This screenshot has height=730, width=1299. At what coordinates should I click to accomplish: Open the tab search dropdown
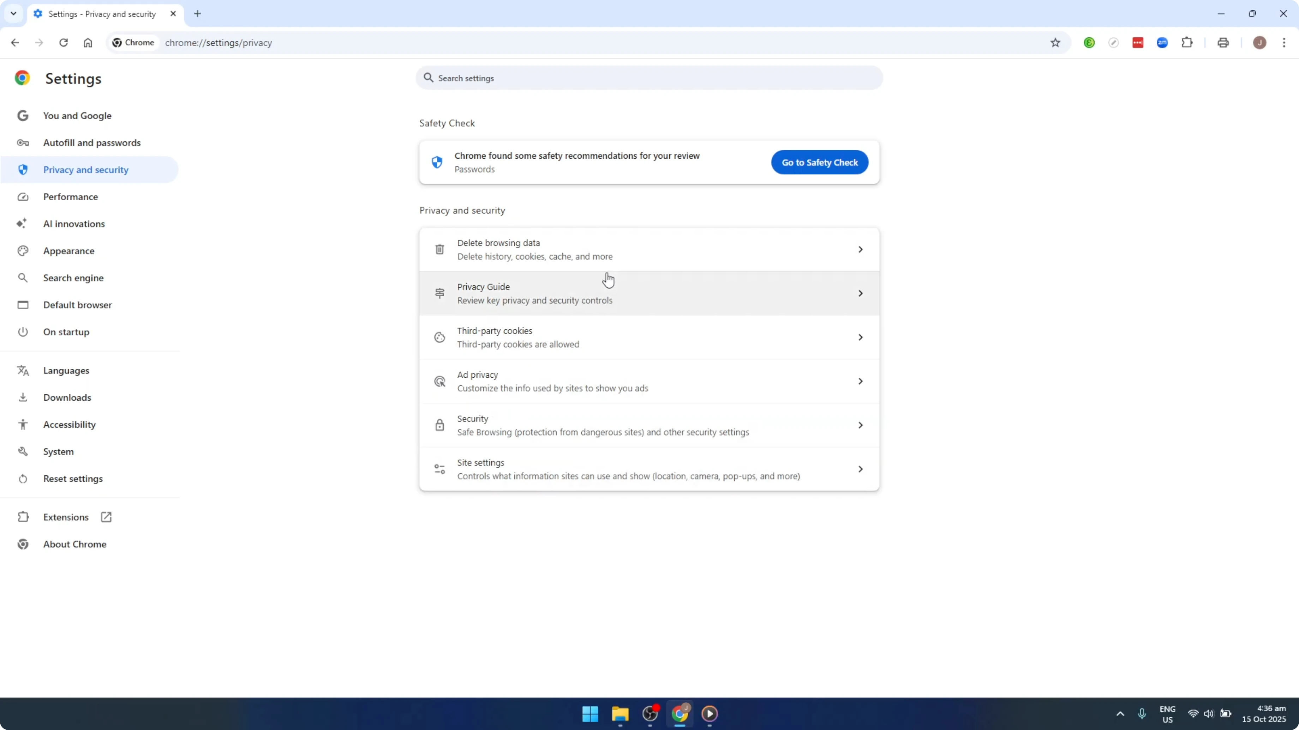coord(14,14)
